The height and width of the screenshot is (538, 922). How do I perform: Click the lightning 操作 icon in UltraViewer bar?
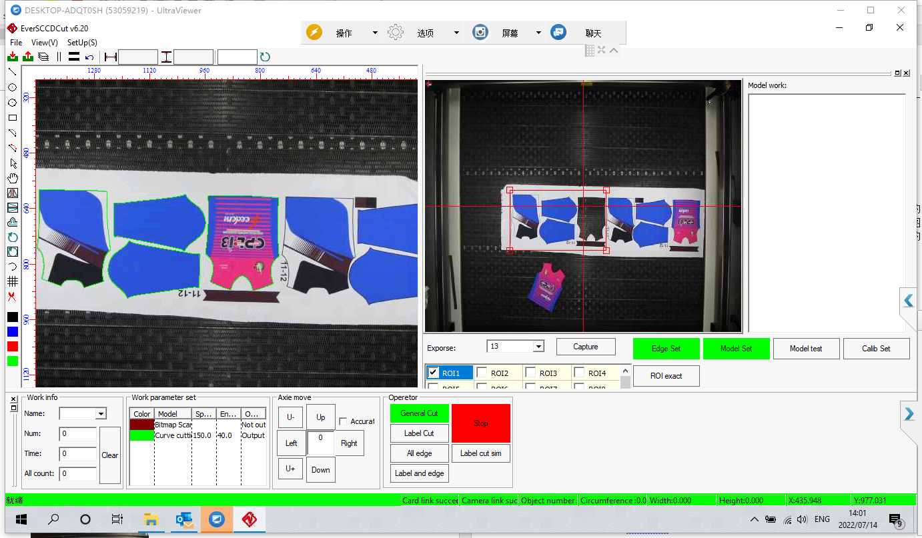tap(314, 32)
